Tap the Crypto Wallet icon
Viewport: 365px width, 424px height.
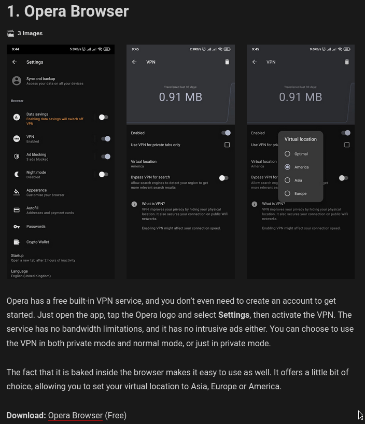pos(17,242)
